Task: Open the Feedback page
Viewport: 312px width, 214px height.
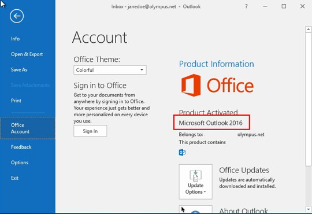Action: (21, 147)
